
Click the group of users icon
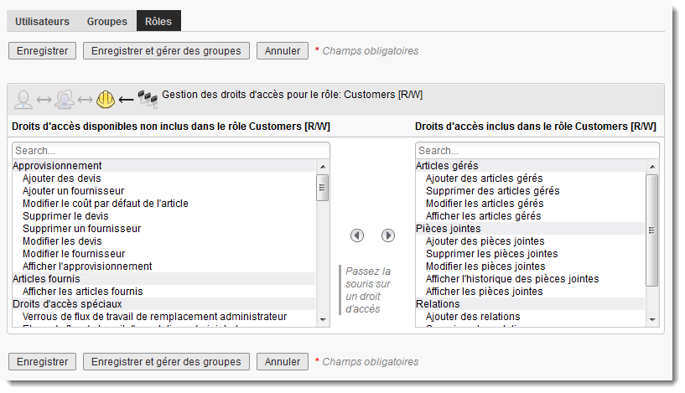pyautogui.click(x=65, y=100)
